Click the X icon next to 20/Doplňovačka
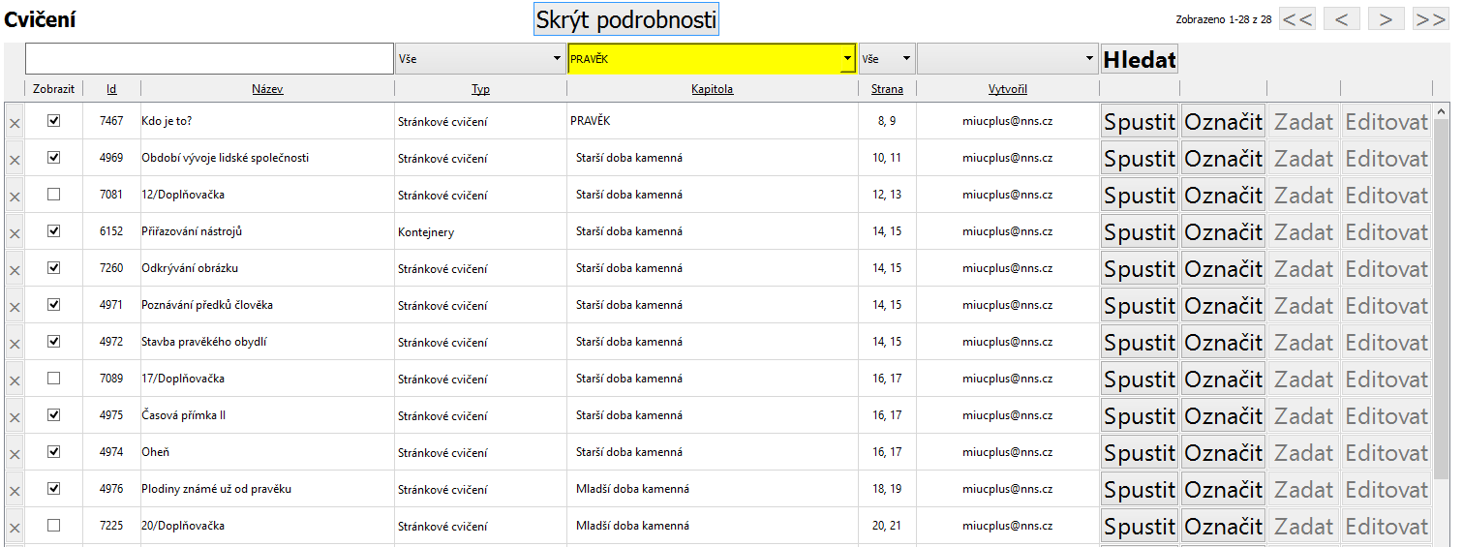The image size is (1463, 547). 15,528
